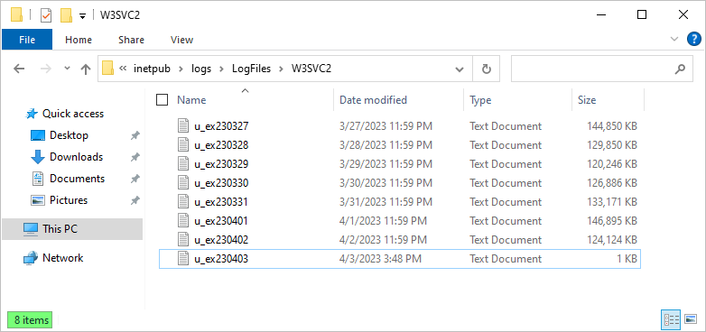Click the search magnifier icon
This screenshot has width=706, height=332.
click(x=680, y=69)
